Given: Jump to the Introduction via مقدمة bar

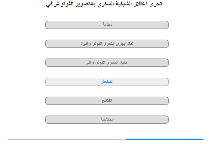Looking at the screenshot, I should (x=107, y=25).
